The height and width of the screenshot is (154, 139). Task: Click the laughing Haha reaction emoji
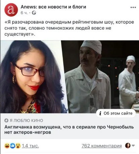click(x=7, y=146)
